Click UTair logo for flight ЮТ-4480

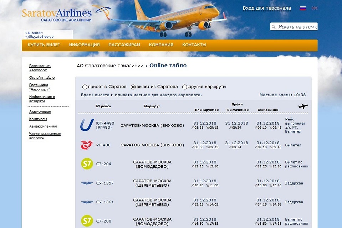[x=87, y=125]
